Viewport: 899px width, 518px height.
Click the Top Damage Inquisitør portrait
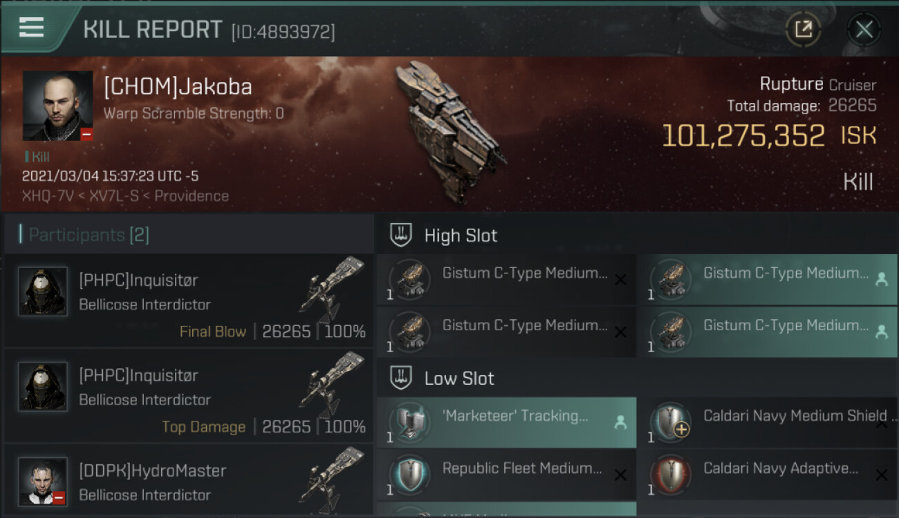43,387
